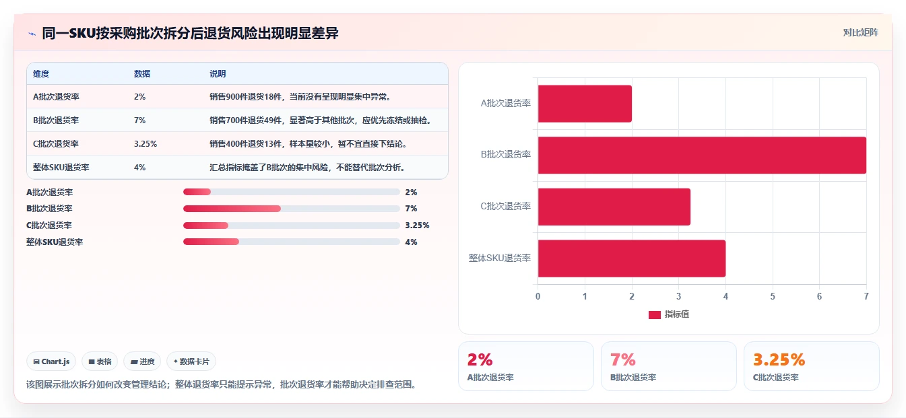Click the 表格 tag chip

[x=100, y=361]
